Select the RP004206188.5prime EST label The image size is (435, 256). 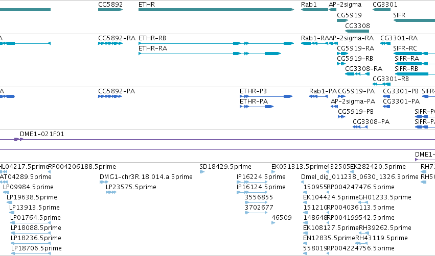(82, 167)
